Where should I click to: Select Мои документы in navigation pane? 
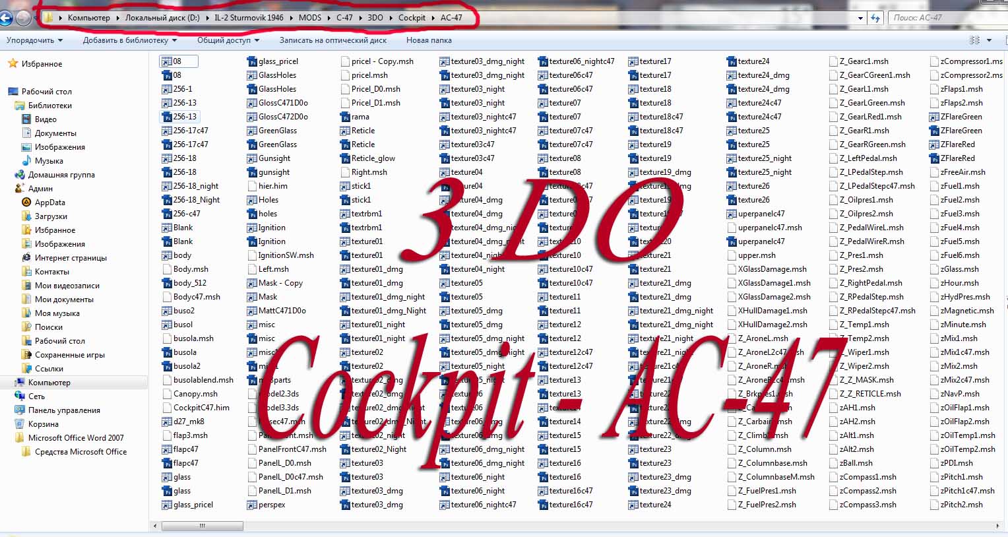click(x=64, y=300)
